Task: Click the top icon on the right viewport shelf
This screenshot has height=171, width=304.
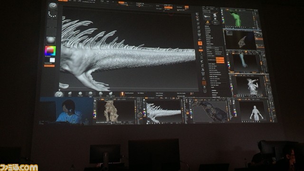Action: pyautogui.click(x=197, y=14)
